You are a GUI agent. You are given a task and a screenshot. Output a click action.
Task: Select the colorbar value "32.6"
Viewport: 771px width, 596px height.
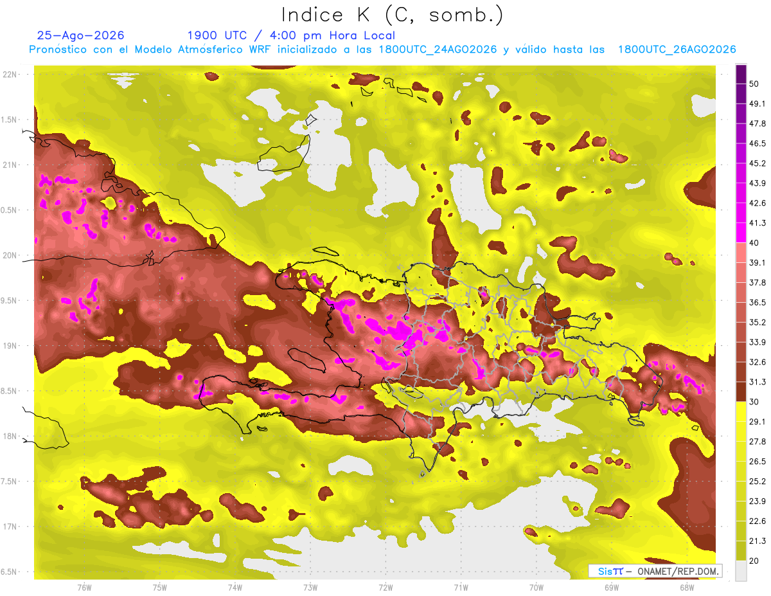click(758, 362)
